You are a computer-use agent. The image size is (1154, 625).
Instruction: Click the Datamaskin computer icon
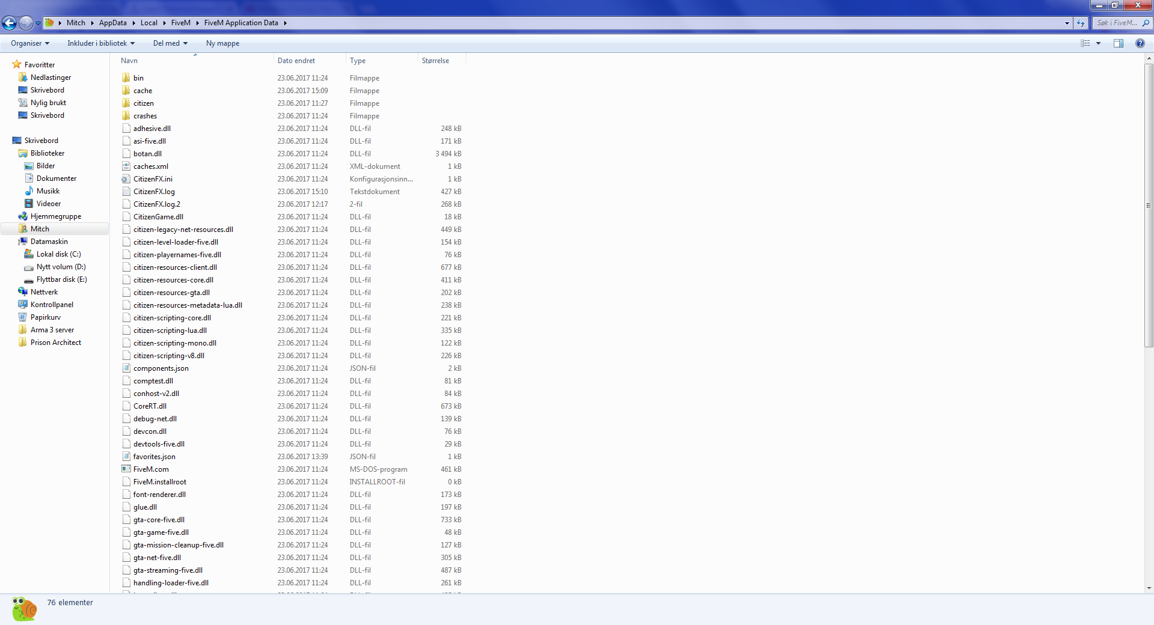pyautogui.click(x=23, y=241)
